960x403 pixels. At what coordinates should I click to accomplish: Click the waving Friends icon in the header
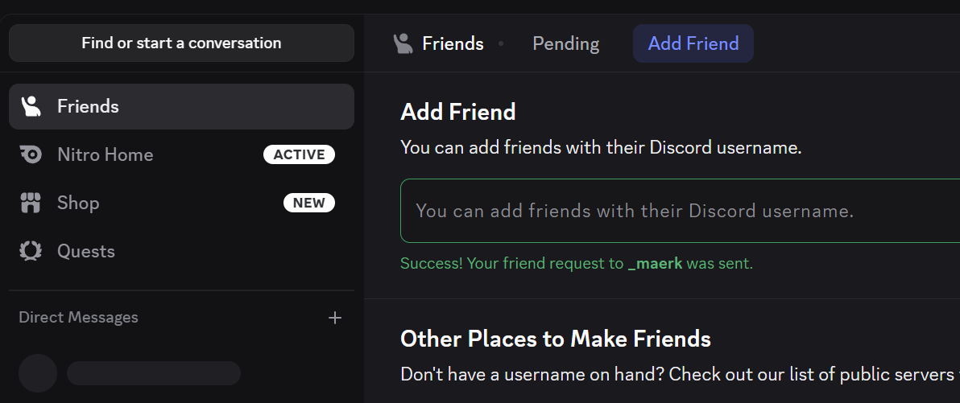(x=403, y=43)
